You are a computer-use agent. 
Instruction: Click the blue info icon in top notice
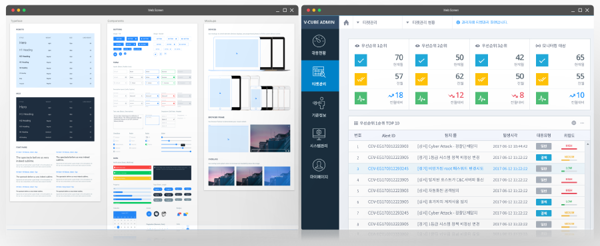(x=458, y=23)
